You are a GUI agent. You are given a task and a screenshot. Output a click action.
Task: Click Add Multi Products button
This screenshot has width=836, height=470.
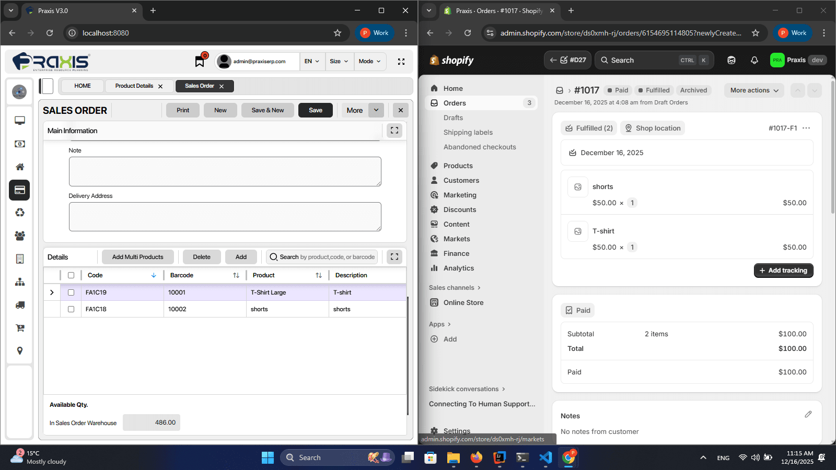pos(138,257)
